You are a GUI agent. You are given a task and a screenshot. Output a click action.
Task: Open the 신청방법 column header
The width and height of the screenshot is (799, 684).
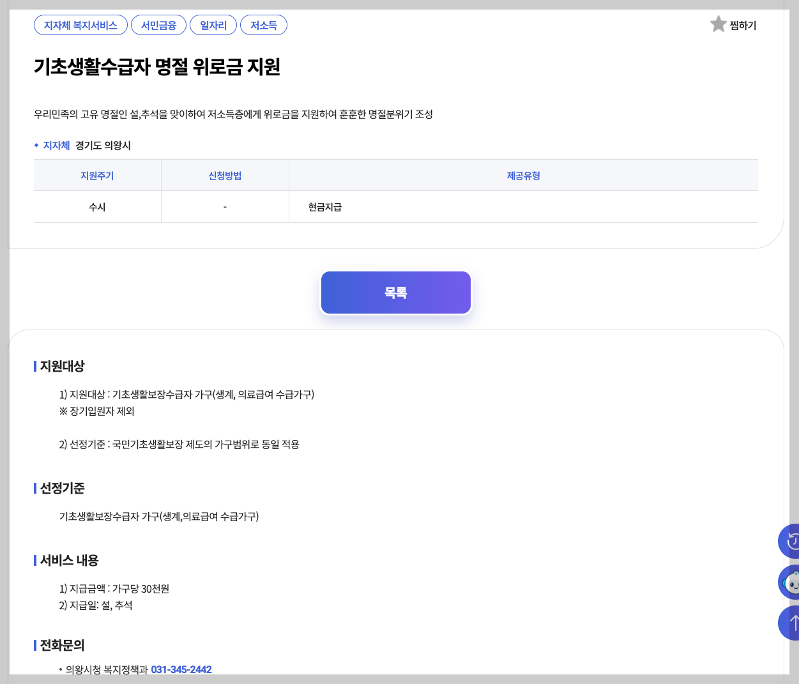[x=225, y=176]
